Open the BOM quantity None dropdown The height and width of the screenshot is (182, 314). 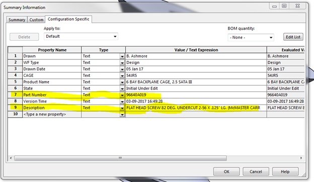(x=251, y=37)
